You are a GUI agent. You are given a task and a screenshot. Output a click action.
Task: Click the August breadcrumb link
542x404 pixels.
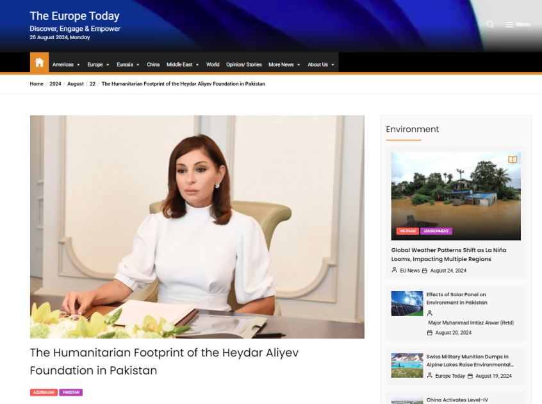76,84
